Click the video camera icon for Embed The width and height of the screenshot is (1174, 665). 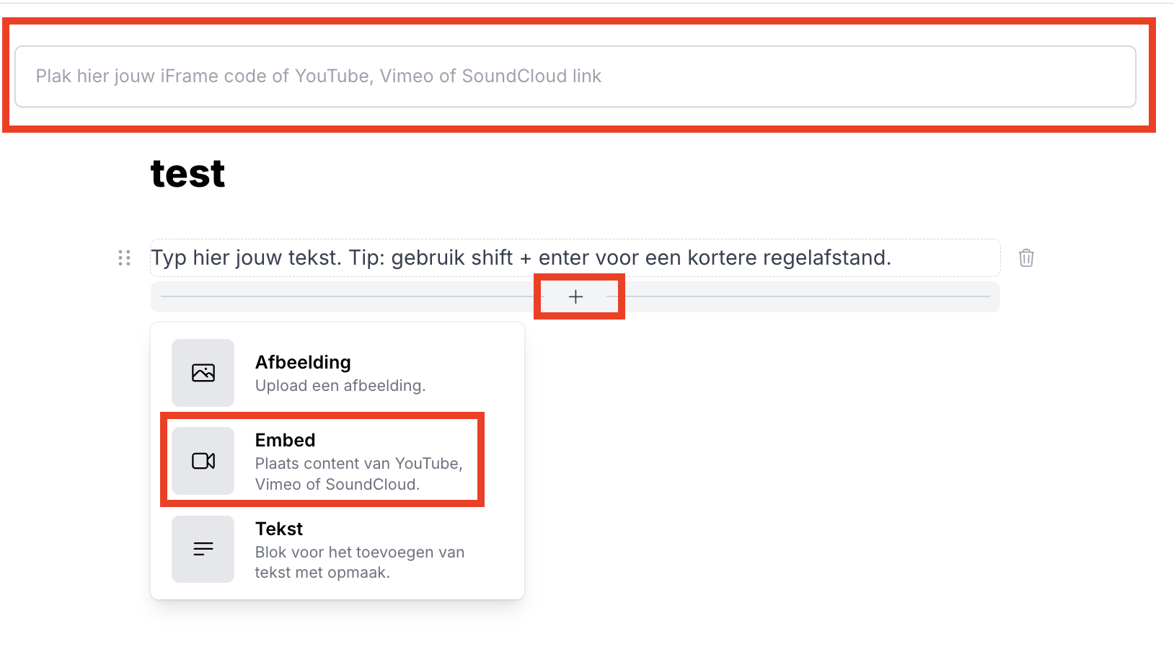(203, 461)
